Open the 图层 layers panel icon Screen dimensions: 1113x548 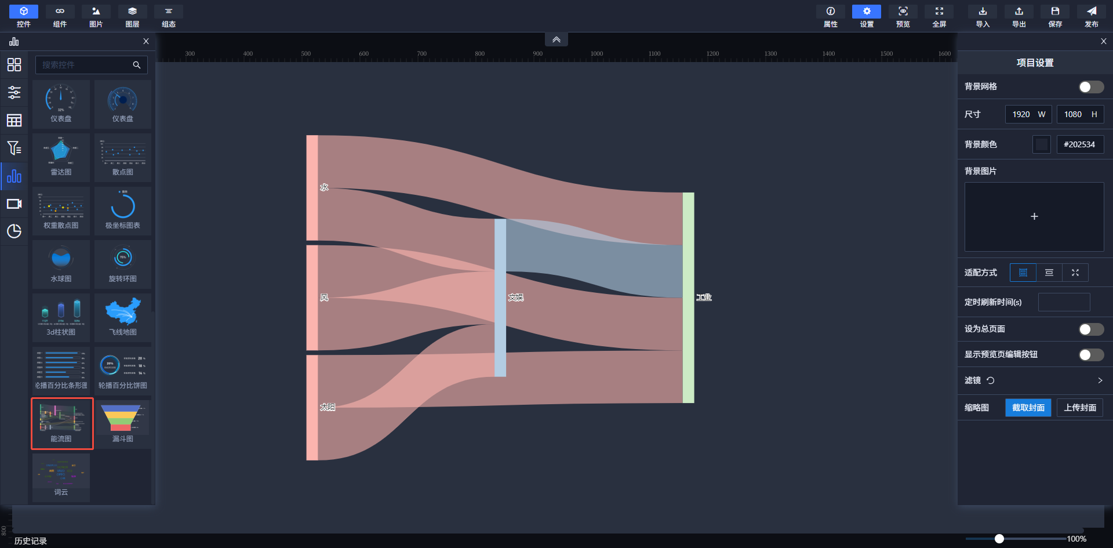click(x=132, y=16)
